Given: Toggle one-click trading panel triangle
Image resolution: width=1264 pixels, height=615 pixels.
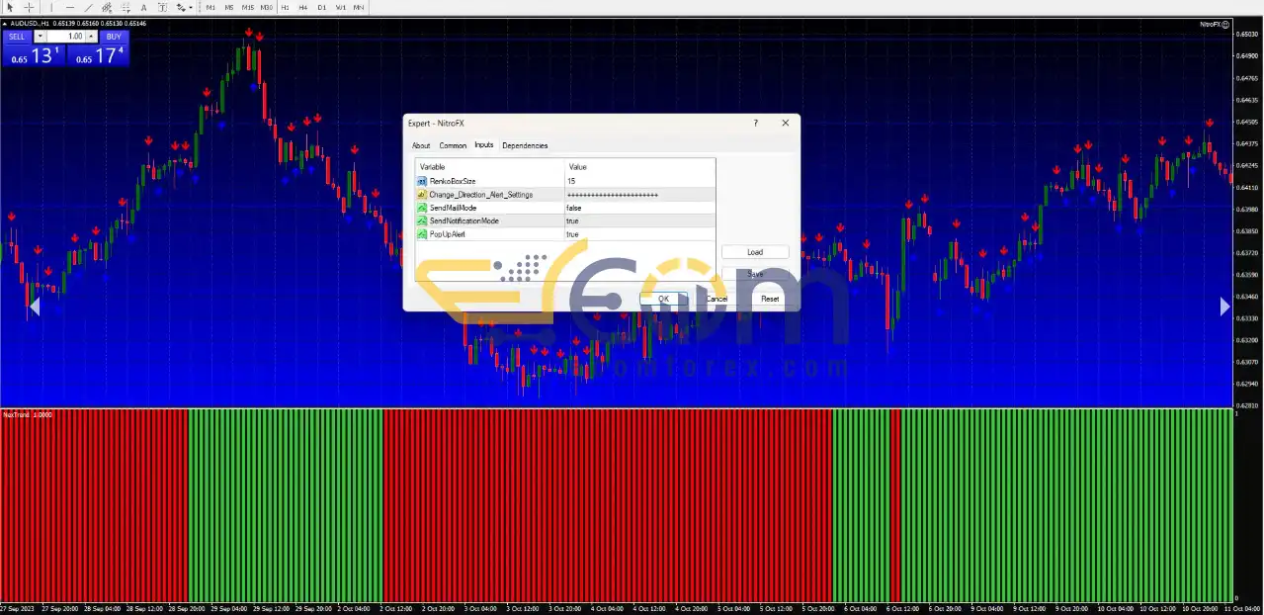Looking at the screenshot, I should (x=6, y=24).
